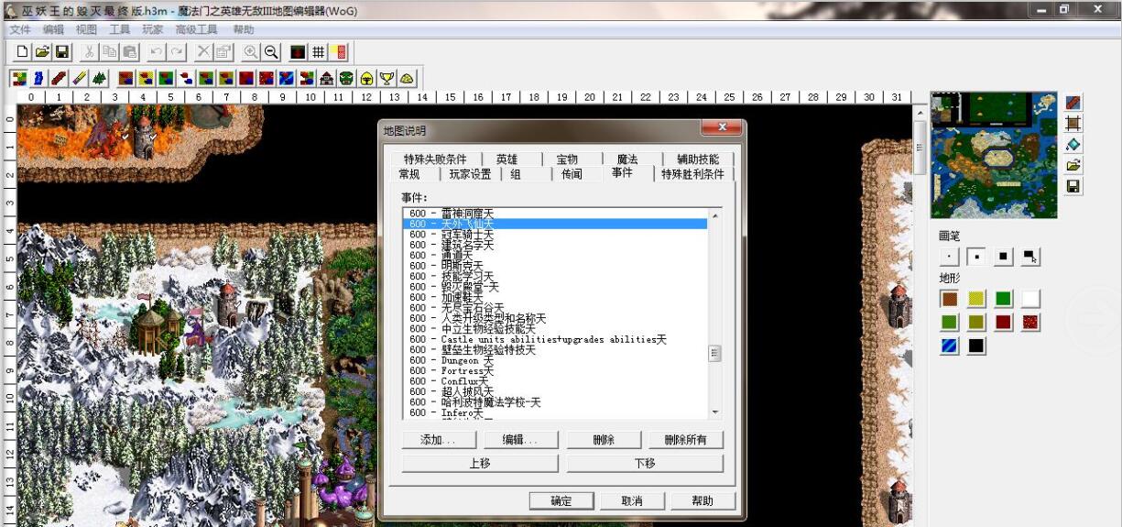Pick the white snow terrain swatch
Image resolution: width=1122 pixels, height=527 pixels.
tap(1031, 299)
